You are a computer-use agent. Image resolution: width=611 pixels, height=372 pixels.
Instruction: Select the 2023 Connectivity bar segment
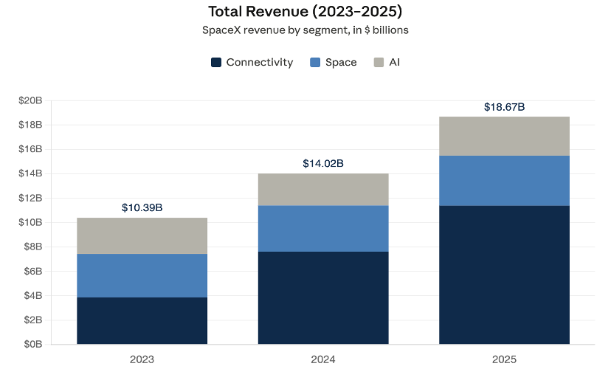(x=142, y=320)
